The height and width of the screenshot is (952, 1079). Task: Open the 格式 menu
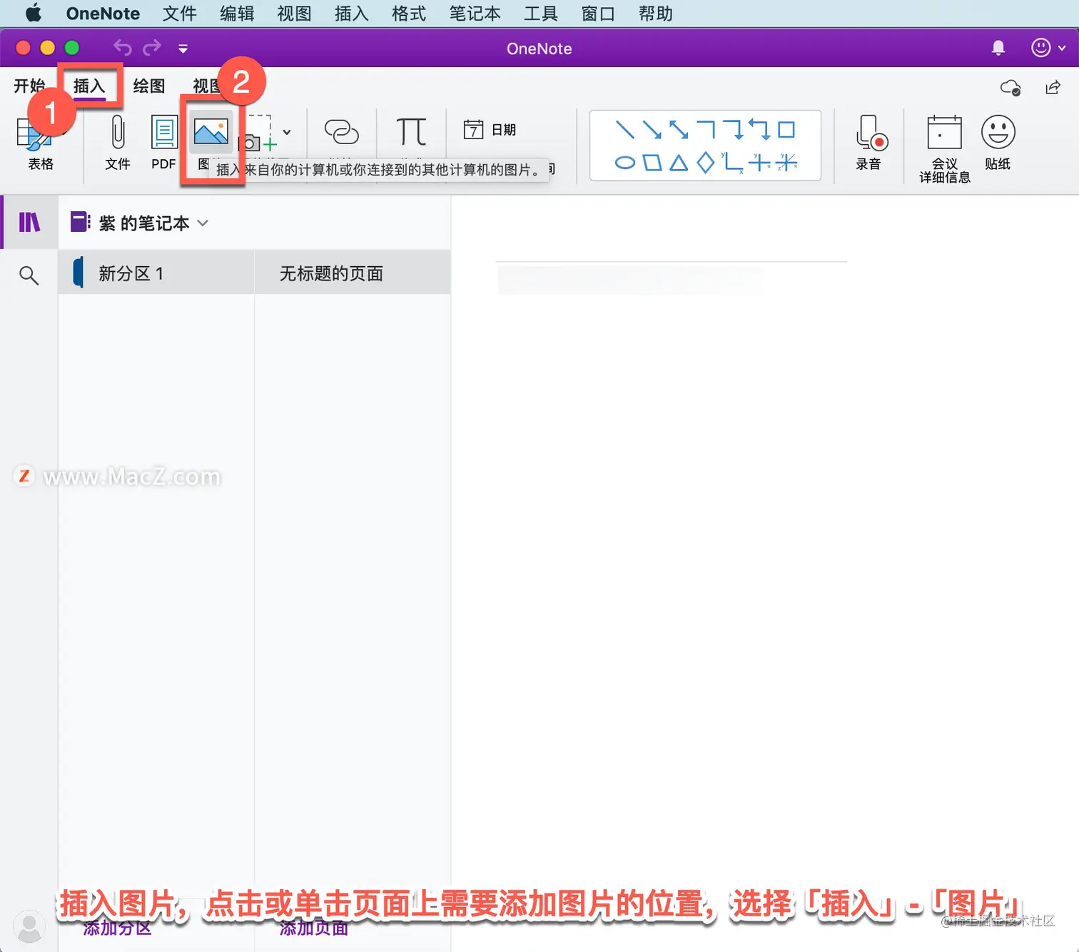click(409, 14)
